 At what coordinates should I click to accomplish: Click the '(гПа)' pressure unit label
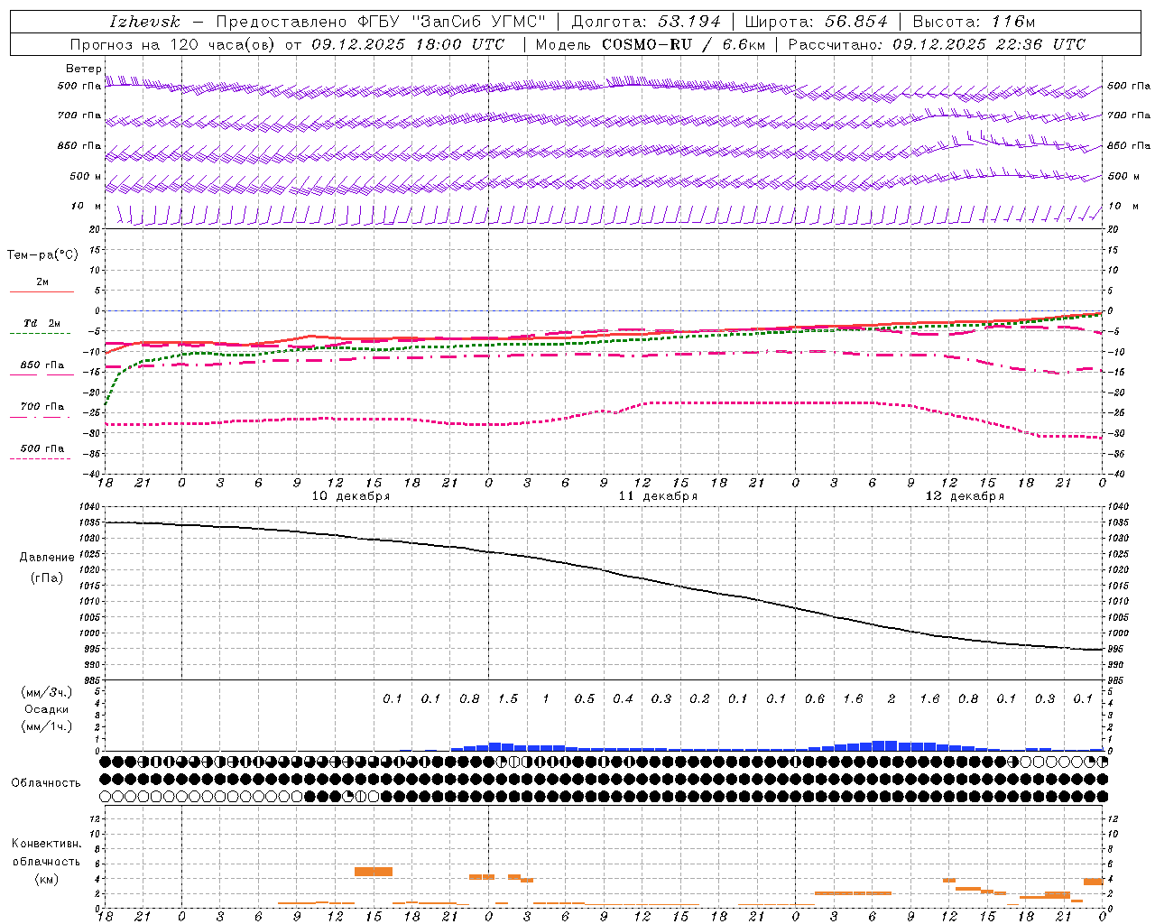tap(47, 578)
